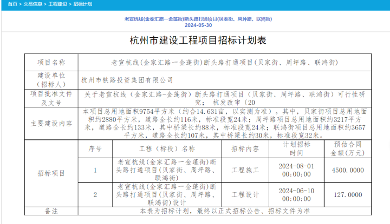The height and width of the screenshot is (224, 390).
Task: Select the 项目名称 label cell
Action: point(51,63)
